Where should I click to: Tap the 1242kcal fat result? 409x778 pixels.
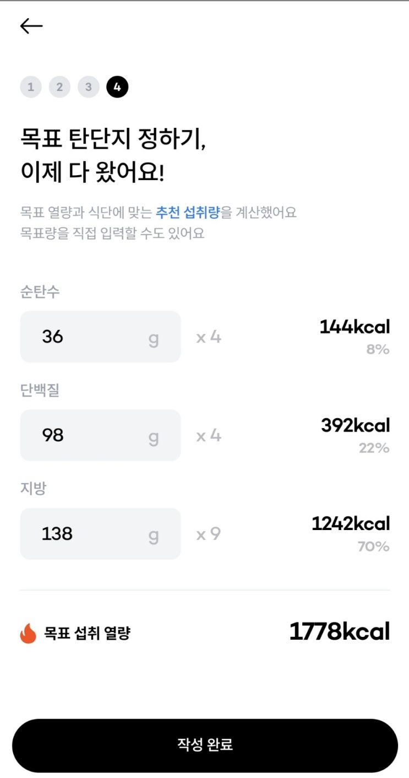[351, 524]
